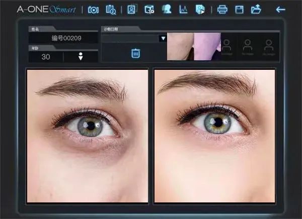Save with the floppy disk icon
Screen dimensions: 302x219
(x=240, y=10)
